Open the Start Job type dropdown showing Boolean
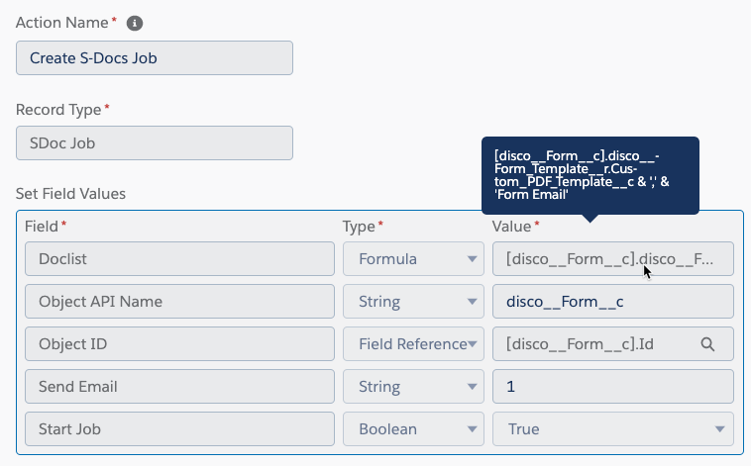The image size is (751, 466). (x=413, y=429)
